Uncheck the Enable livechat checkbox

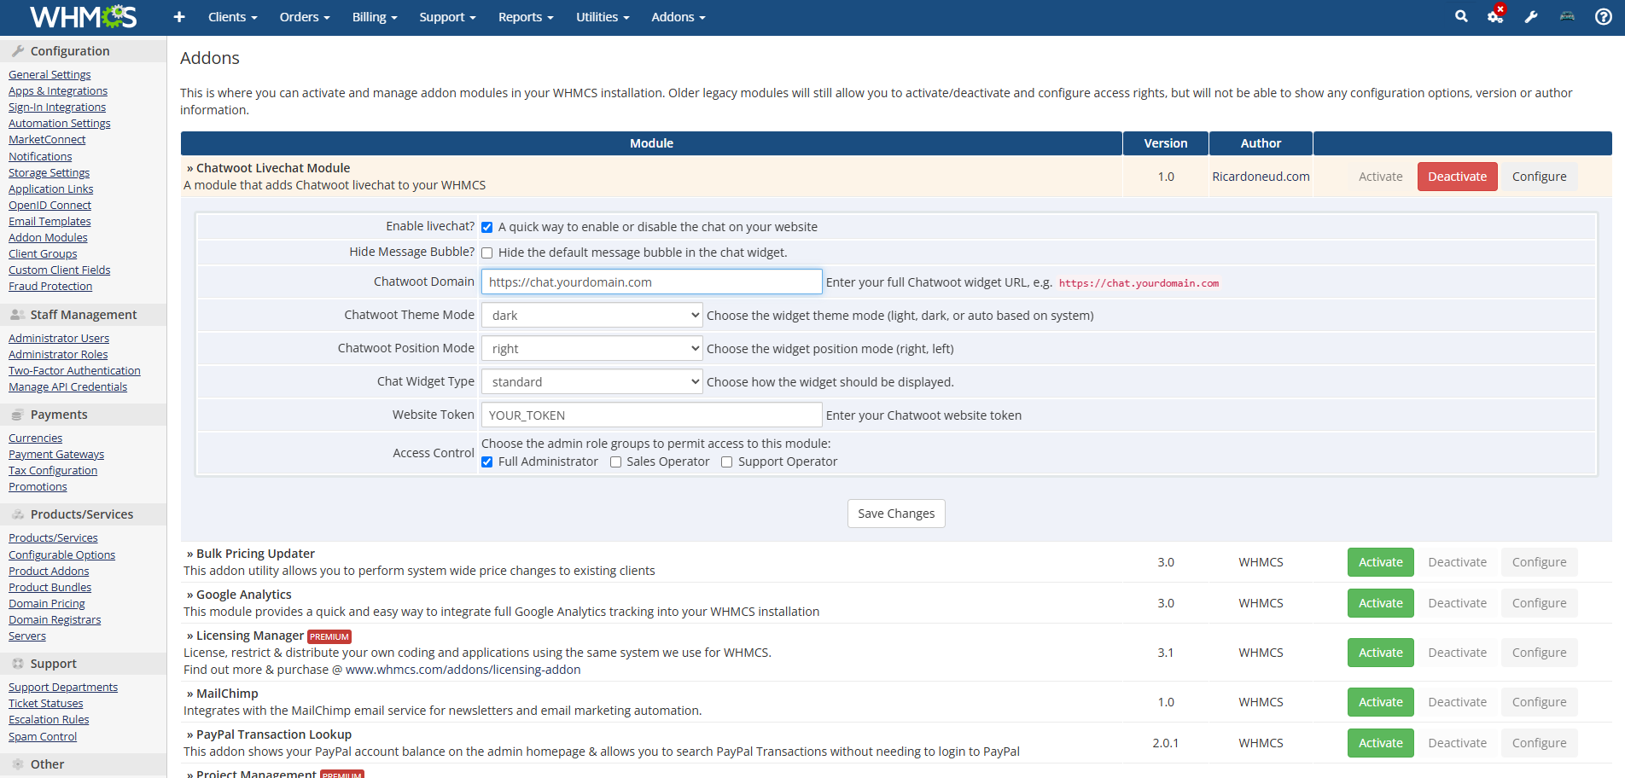(486, 227)
